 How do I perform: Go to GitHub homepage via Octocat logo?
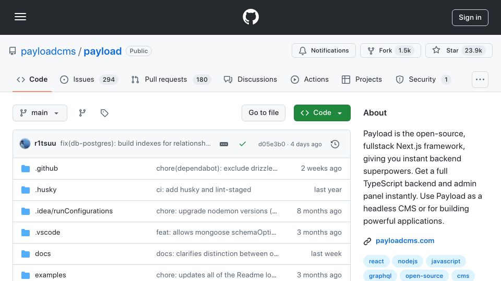tap(250, 17)
